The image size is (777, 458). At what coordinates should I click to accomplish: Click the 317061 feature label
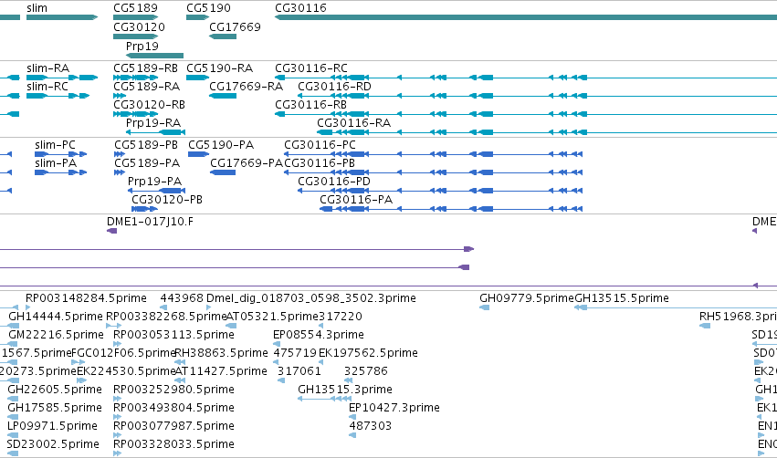click(299, 371)
